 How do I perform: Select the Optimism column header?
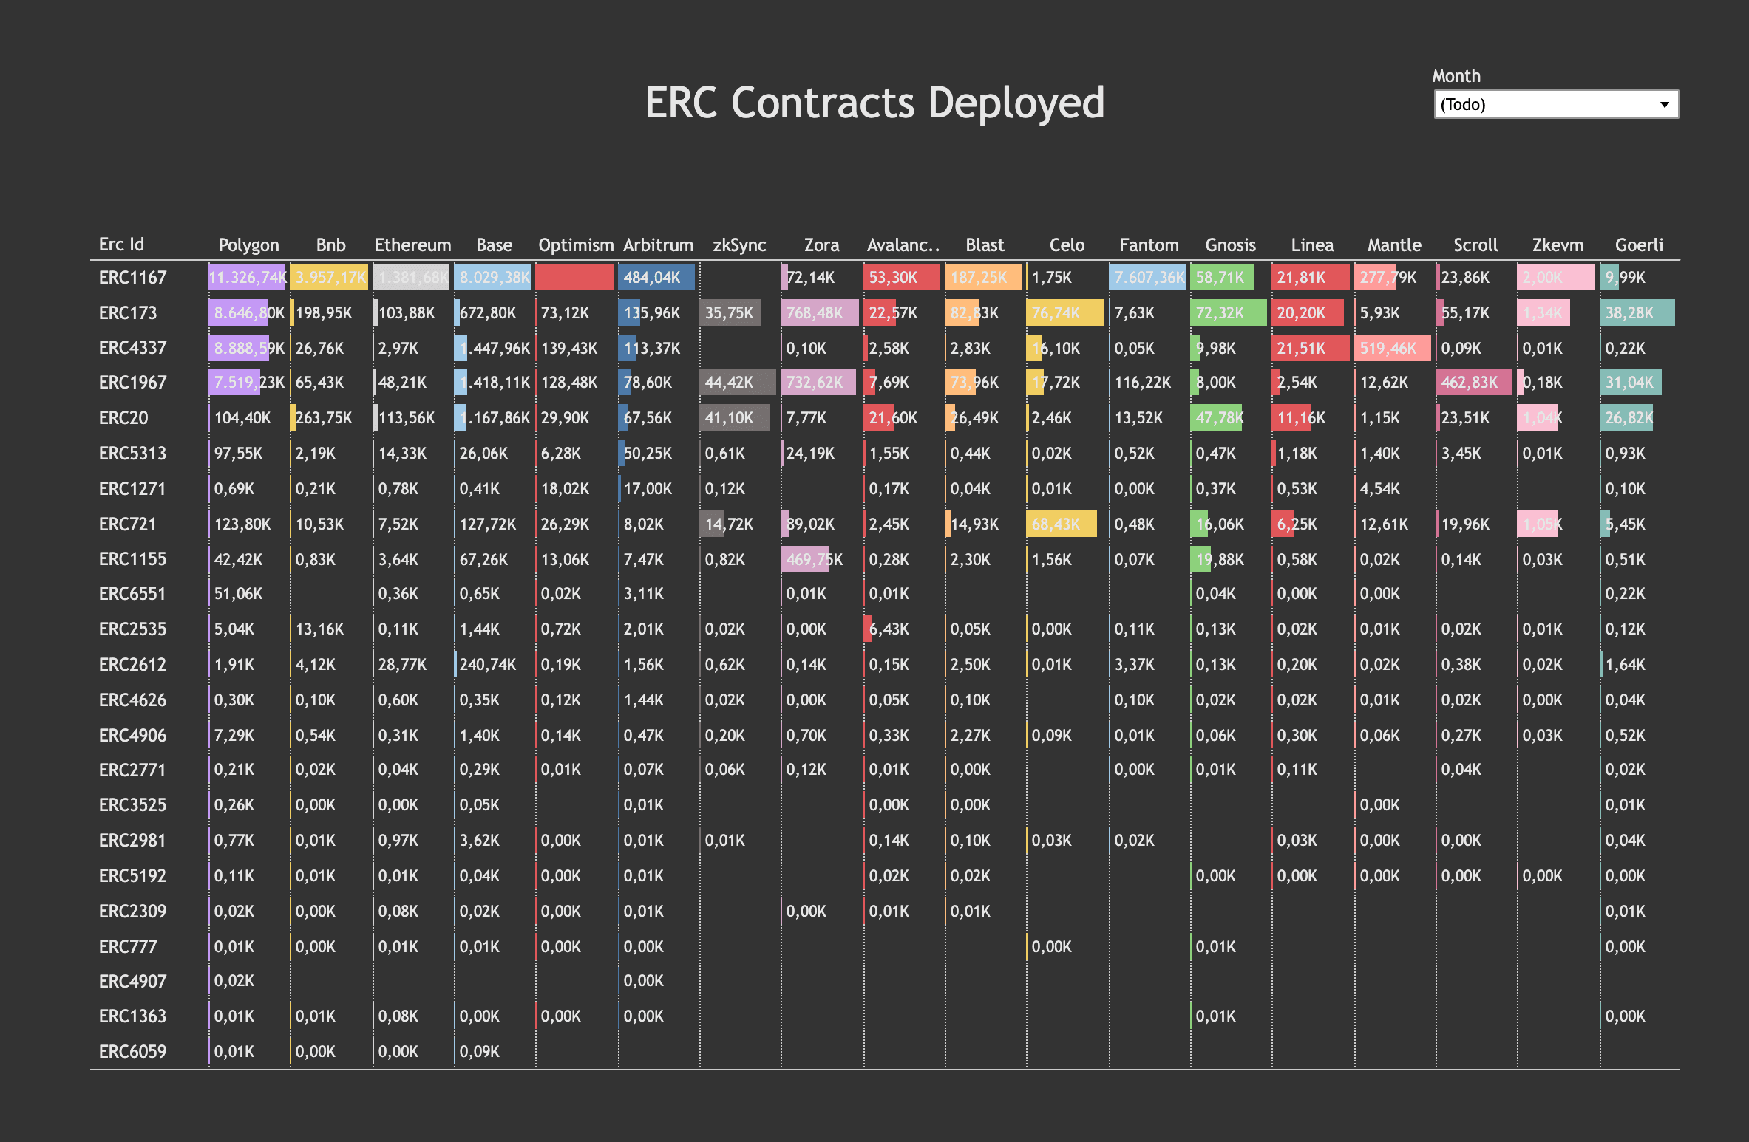coord(576,245)
